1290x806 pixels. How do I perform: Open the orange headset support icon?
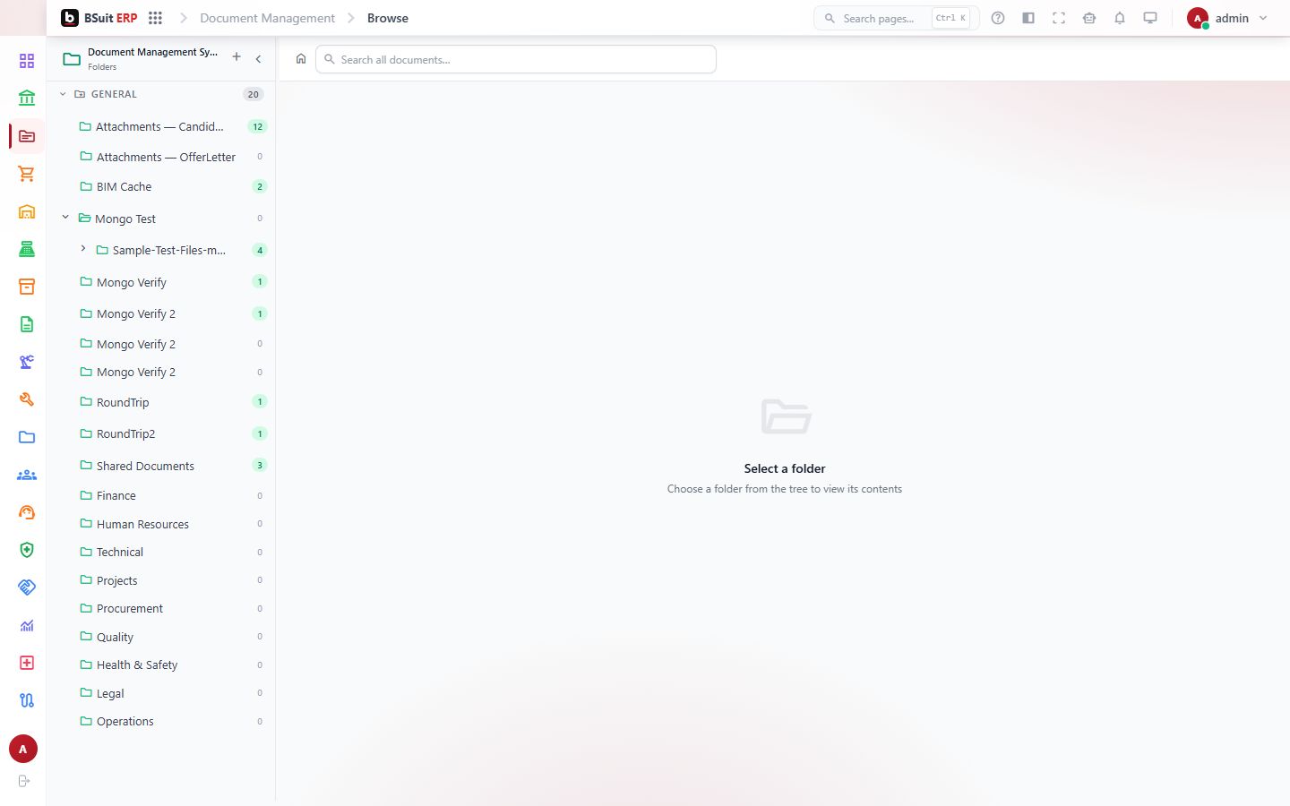pos(27,512)
